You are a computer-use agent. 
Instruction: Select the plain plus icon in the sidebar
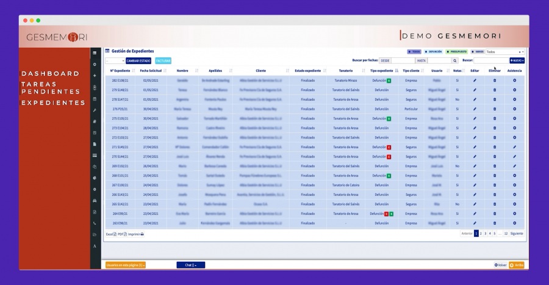coord(95,76)
